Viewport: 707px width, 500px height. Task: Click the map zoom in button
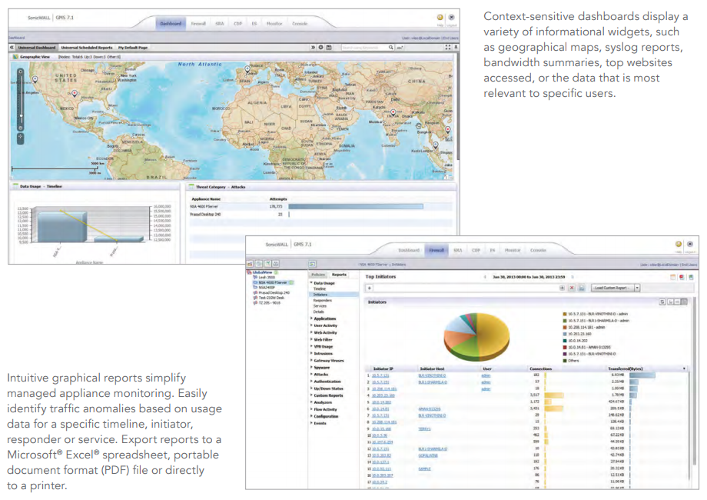pos(20,72)
